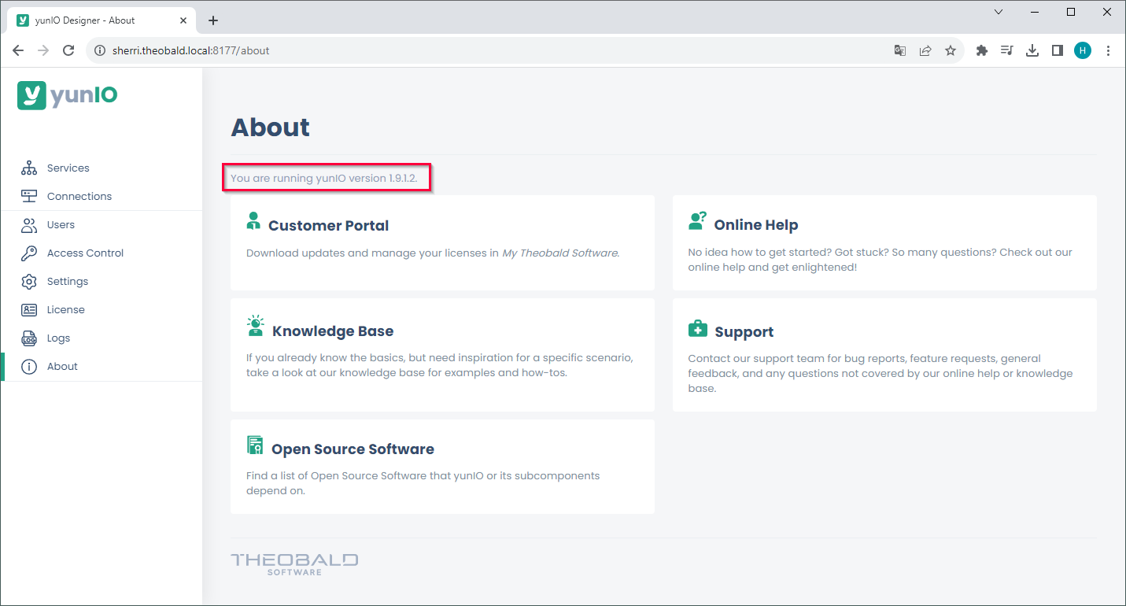1126x606 pixels.
Task: Toggle the browser side panel icon
Action: coord(1058,50)
